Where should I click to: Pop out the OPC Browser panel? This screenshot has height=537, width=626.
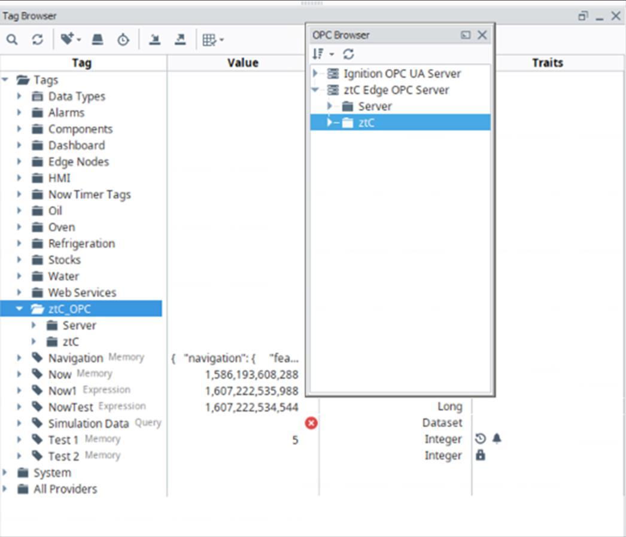pos(466,35)
